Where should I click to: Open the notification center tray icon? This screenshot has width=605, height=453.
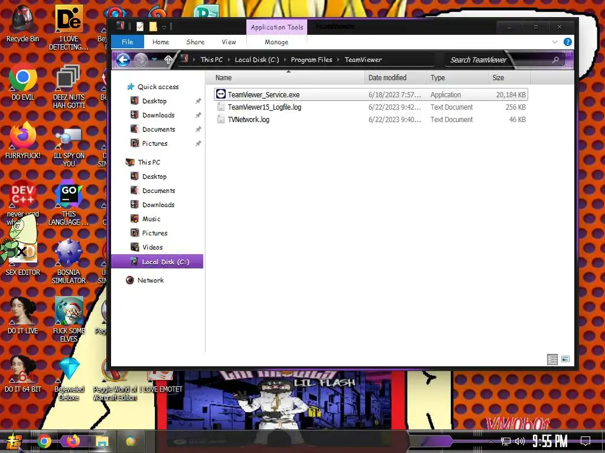coord(586,441)
